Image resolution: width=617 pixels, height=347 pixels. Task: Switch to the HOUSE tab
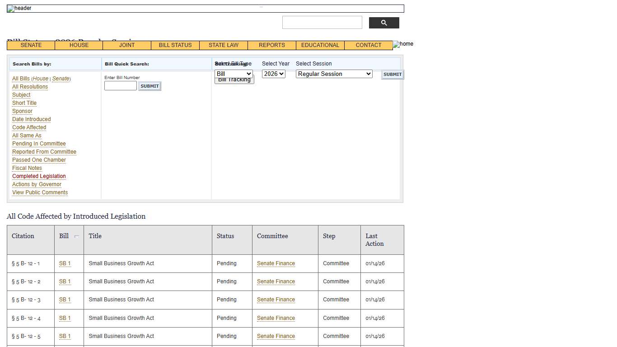pyautogui.click(x=79, y=45)
